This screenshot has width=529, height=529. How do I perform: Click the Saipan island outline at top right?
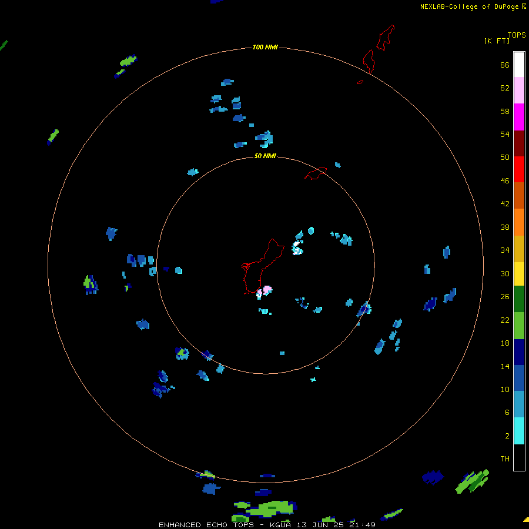pos(385,38)
